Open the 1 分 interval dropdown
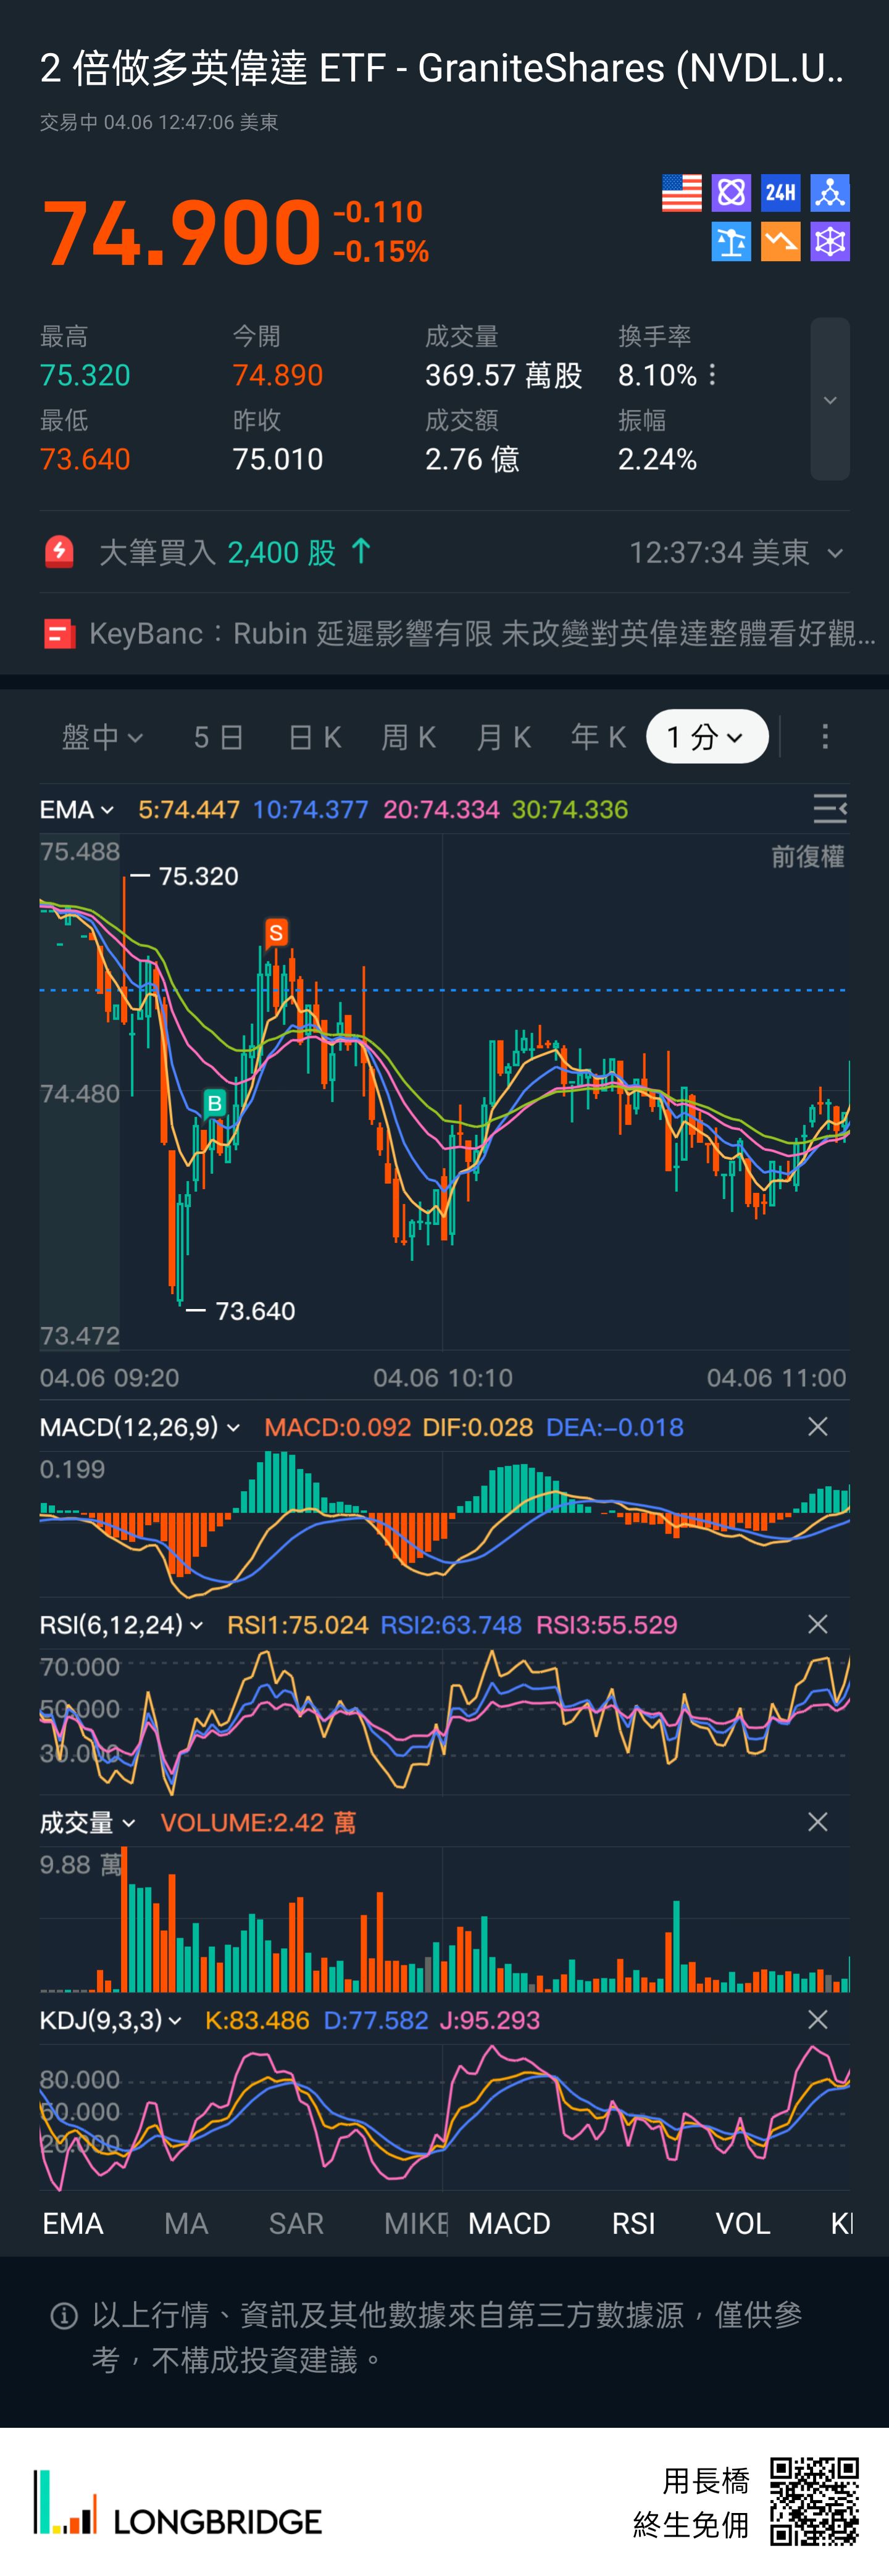The image size is (889, 2576). pyautogui.click(x=706, y=737)
